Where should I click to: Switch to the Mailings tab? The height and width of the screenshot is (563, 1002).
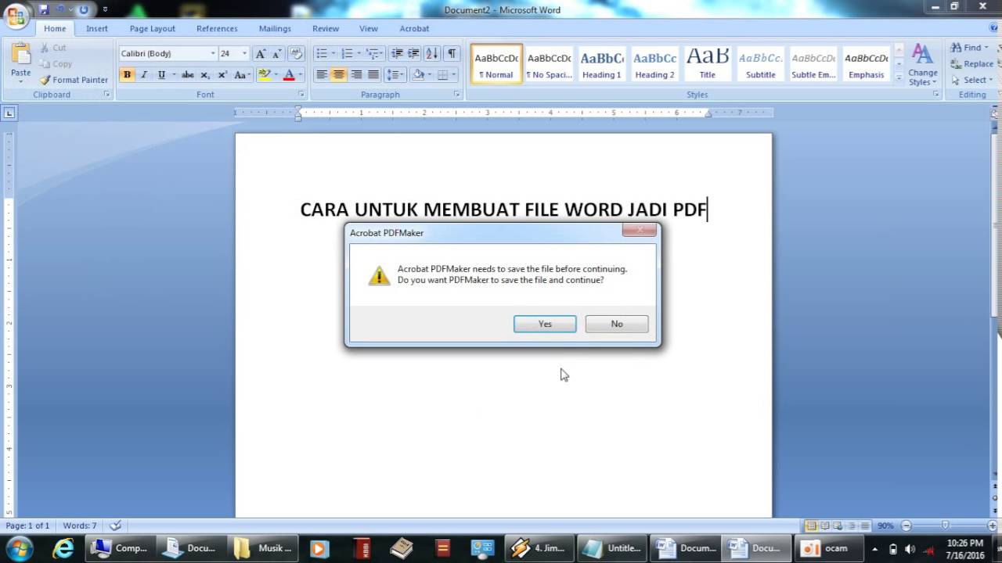(275, 28)
